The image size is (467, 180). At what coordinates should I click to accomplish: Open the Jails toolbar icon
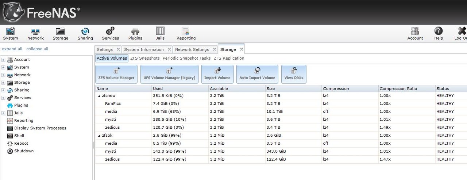tap(160, 33)
